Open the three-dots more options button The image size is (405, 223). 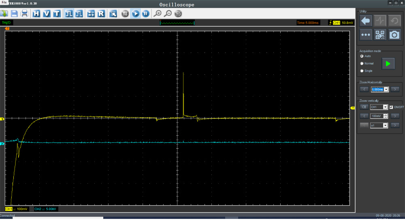pos(365,35)
